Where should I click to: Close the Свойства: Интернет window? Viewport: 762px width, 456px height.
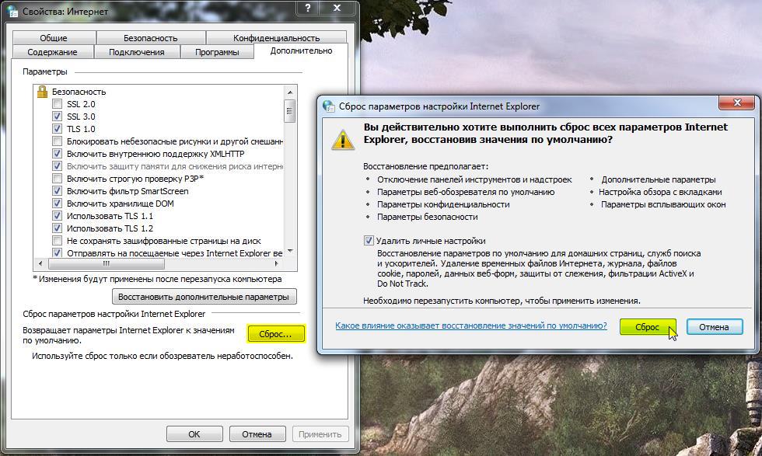point(337,8)
